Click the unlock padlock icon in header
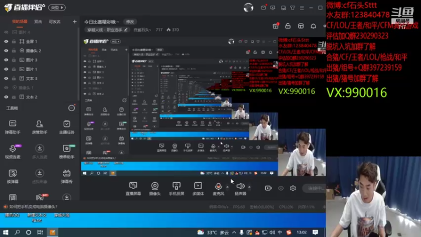The image size is (421, 237). (288, 26)
